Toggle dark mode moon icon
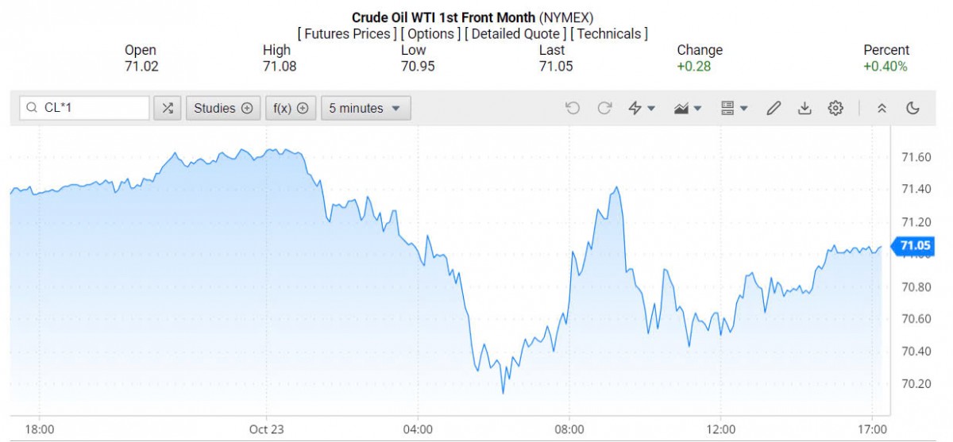Screen dimensions: 953x442 coord(912,109)
